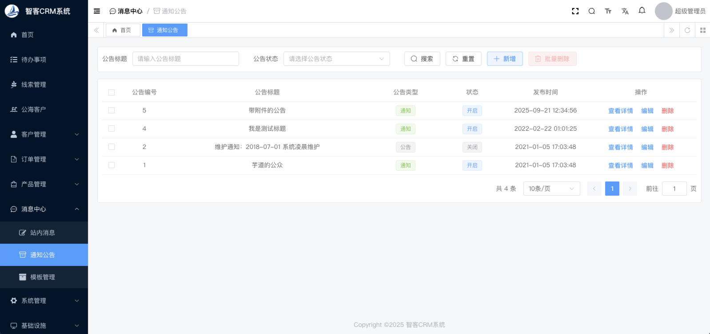The height and width of the screenshot is (334, 710).
Task: Switch to the 首页 tab
Action: [122, 30]
